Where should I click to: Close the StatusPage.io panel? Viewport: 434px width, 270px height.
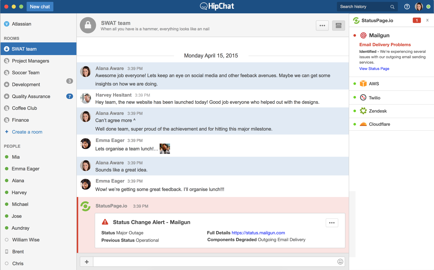(x=427, y=20)
